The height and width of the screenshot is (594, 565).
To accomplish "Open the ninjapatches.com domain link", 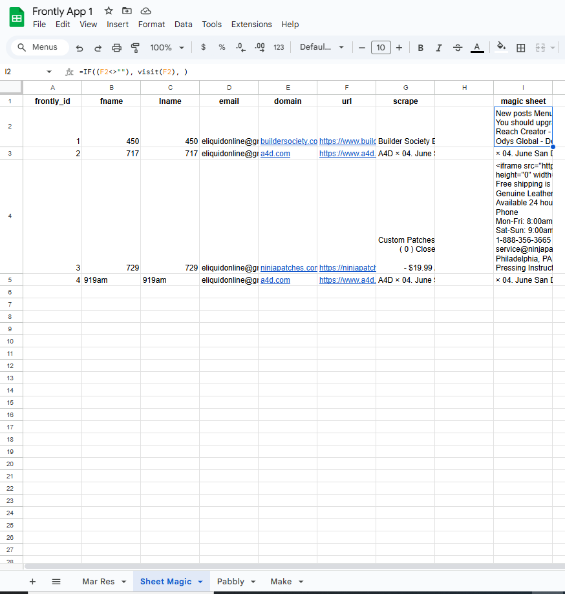I will click(x=288, y=268).
